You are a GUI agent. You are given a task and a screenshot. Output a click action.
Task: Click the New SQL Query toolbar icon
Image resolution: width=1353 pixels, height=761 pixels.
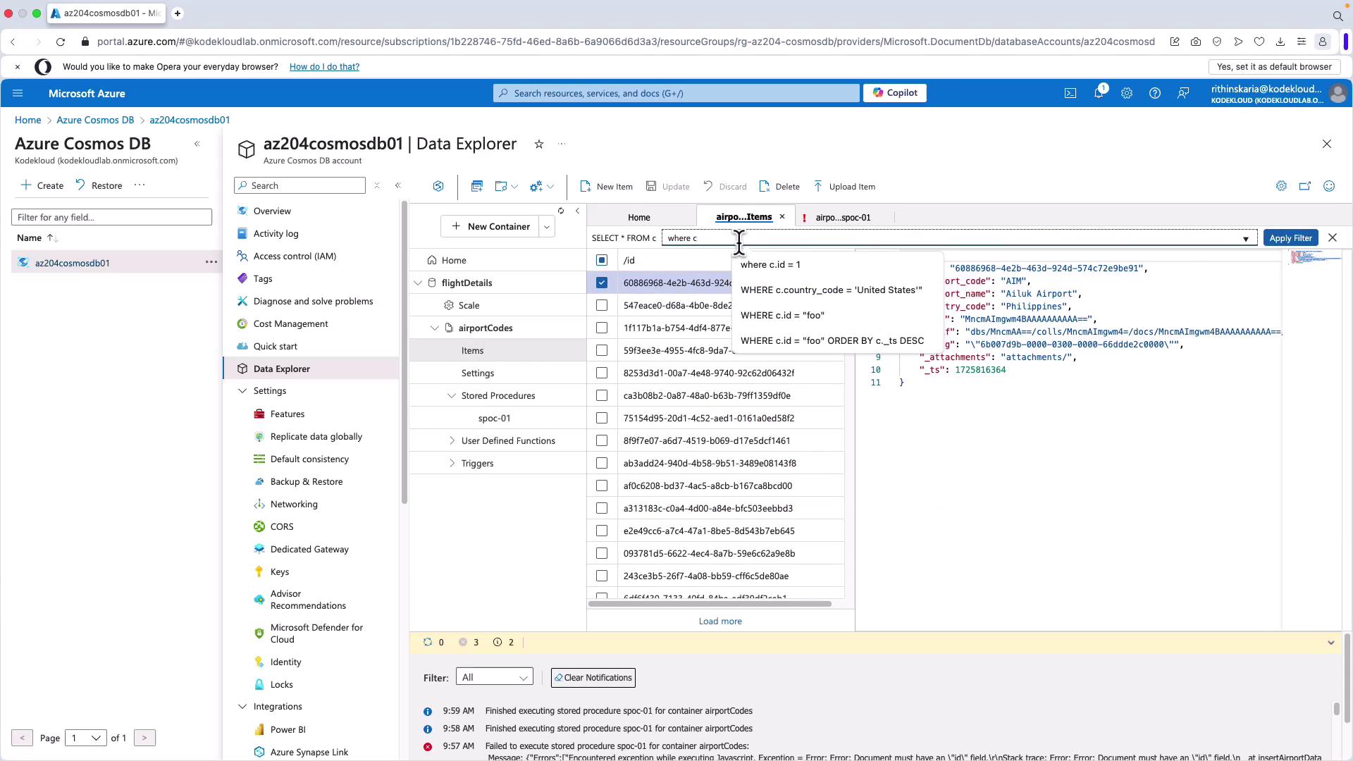(x=477, y=186)
